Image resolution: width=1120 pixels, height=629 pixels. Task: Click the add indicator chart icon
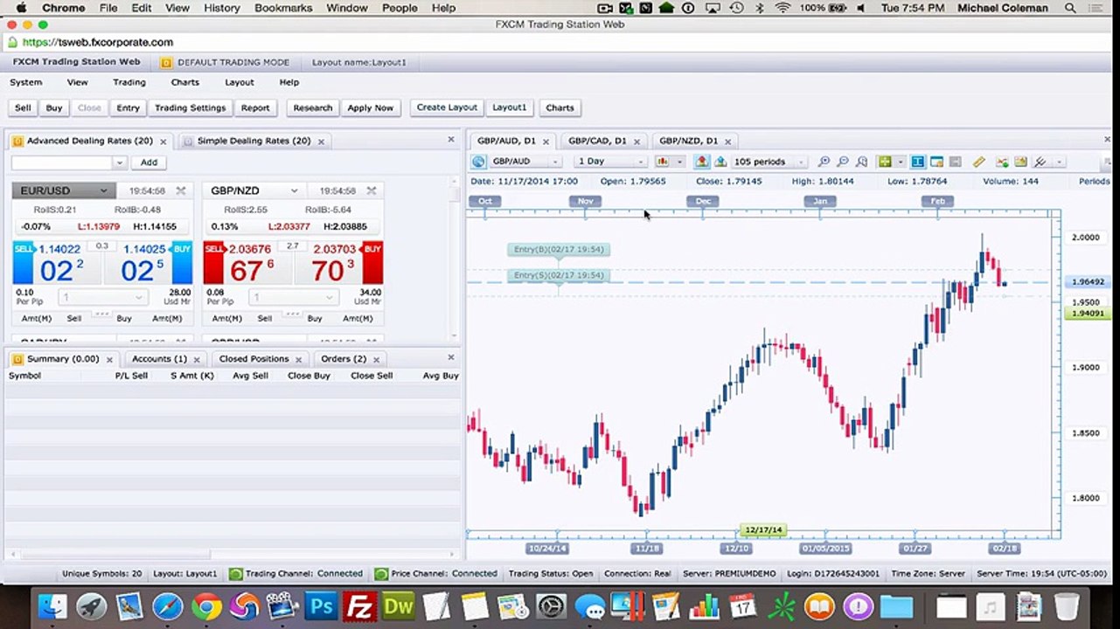click(x=1002, y=162)
